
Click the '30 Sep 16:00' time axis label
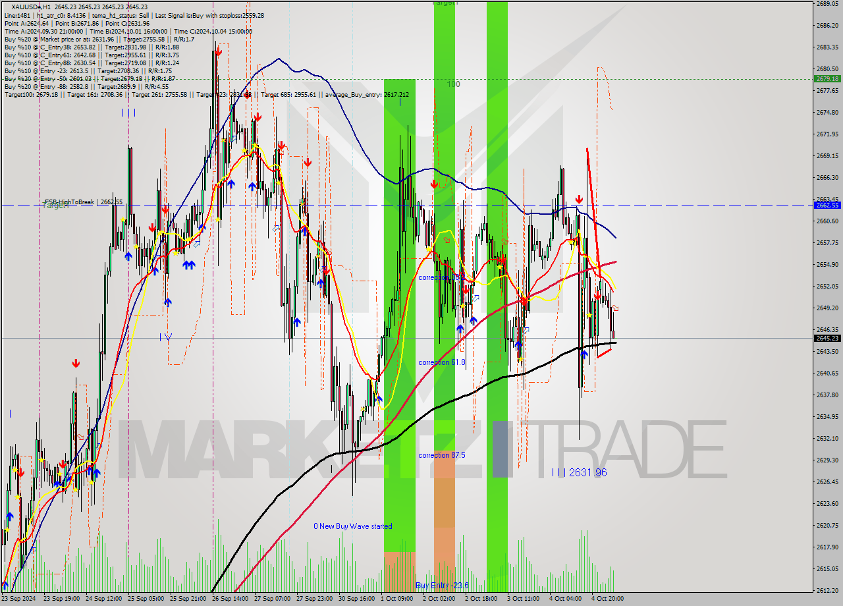tap(357, 599)
